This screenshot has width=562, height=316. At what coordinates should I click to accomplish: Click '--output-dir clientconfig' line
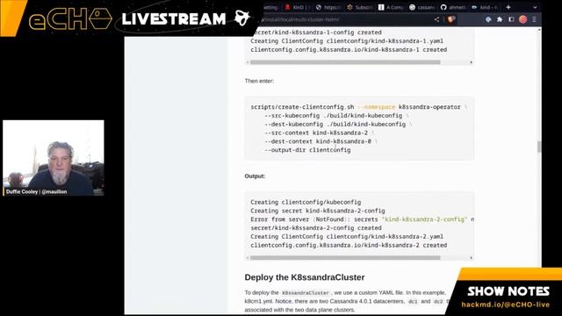coord(307,150)
